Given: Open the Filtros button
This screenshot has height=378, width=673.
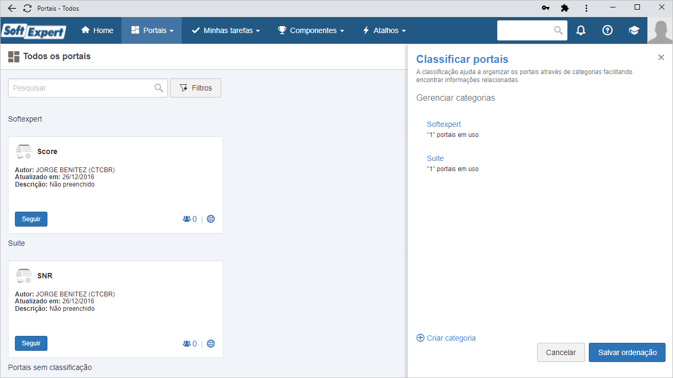Looking at the screenshot, I should coord(196,88).
